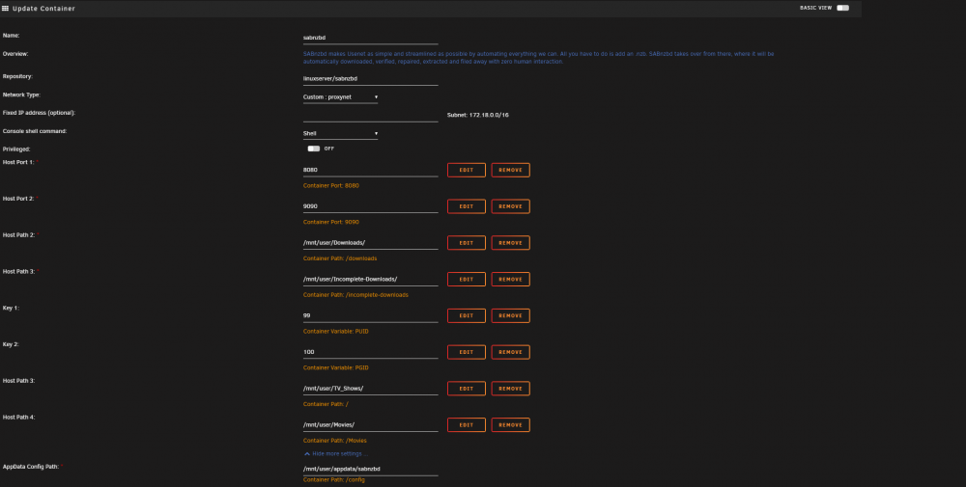Click the /mnt/user/Downloads/ path field
This screenshot has height=487, width=966.
370,243
